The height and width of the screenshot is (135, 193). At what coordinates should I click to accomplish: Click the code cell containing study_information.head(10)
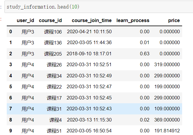click(x=99, y=7)
